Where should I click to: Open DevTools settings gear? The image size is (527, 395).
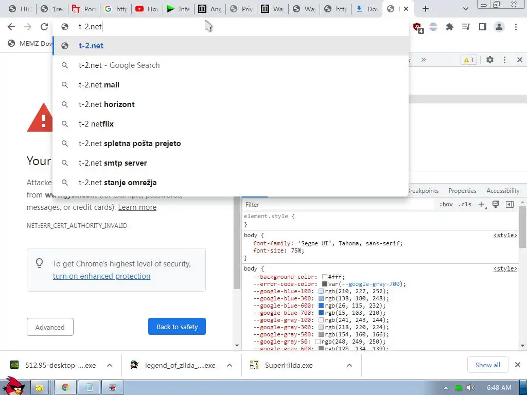click(490, 60)
